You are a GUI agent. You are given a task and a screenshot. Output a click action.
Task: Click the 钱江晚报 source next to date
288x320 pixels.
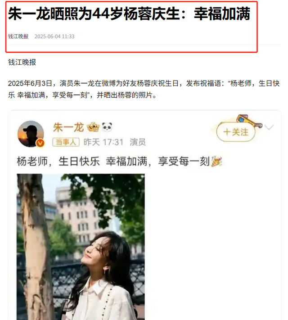(x=18, y=36)
